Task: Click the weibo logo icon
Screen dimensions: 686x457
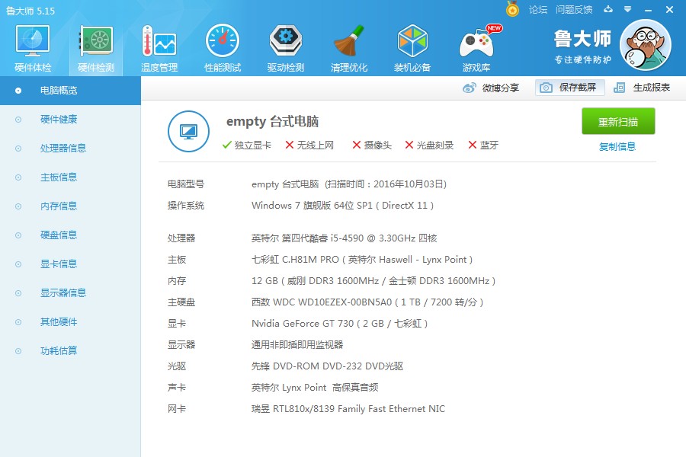Action: (469, 88)
